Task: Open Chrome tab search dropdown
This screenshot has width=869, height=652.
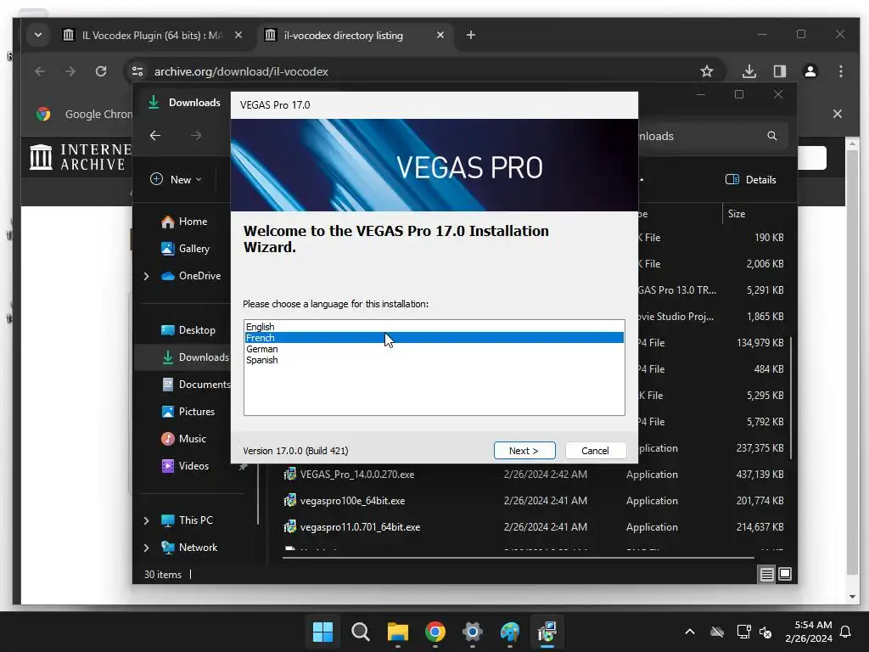Action: [37, 35]
